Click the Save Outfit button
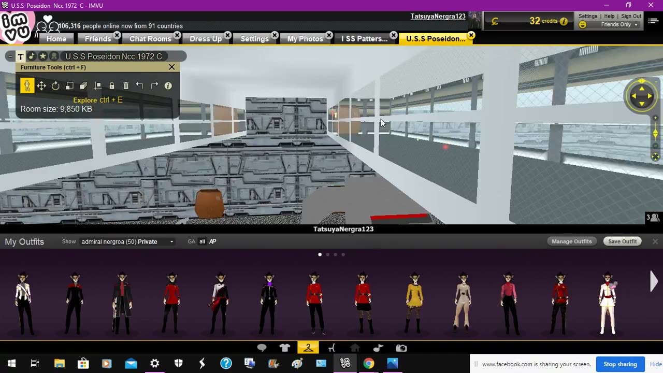 point(622,241)
